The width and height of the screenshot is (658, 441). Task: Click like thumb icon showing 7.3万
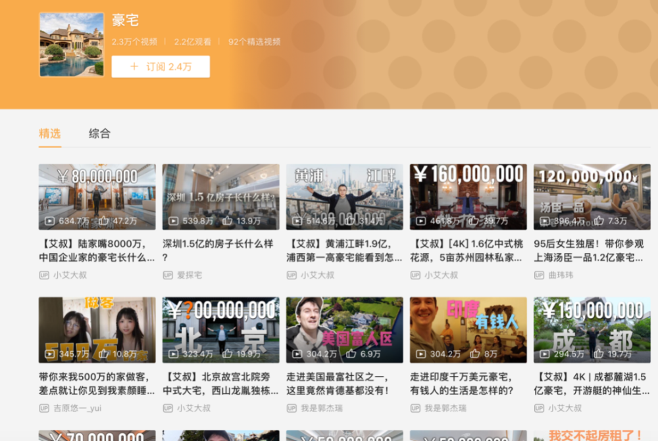599,220
